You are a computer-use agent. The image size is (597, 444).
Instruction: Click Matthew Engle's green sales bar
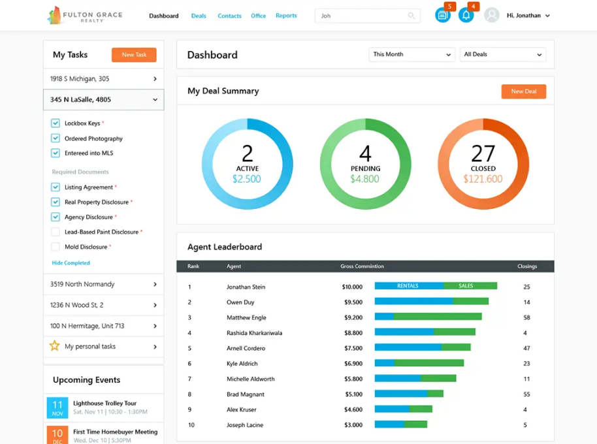coord(438,317)
